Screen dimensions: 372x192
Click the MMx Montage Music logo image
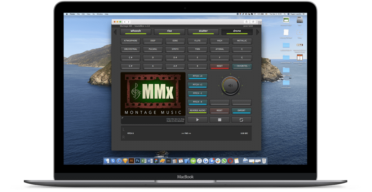(153, 94)
